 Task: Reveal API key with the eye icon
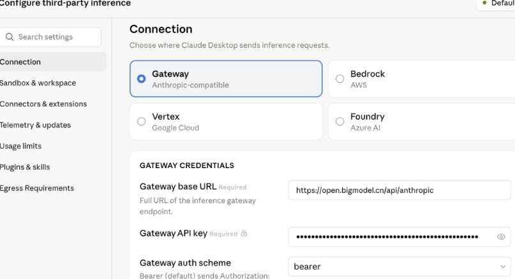[501, 237]
